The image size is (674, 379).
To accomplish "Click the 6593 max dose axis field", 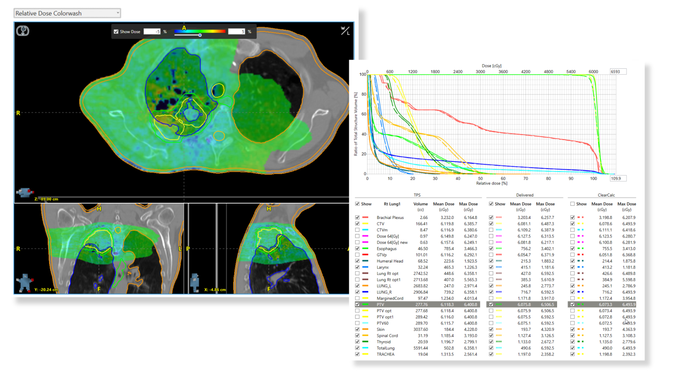I will [618, 72].
